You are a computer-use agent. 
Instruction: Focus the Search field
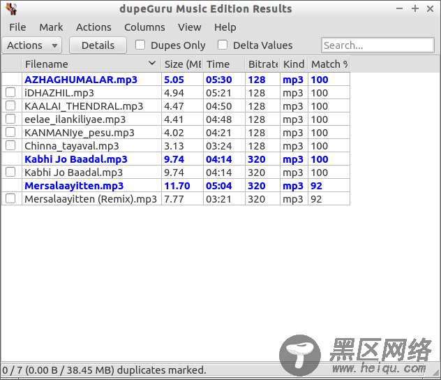[x=378, y=45]
